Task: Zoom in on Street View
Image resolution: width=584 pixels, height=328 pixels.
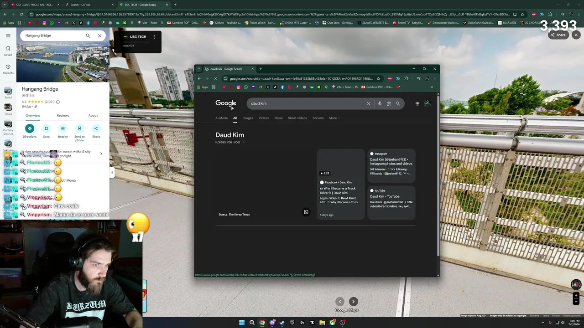Action: [x=576, y=296]
